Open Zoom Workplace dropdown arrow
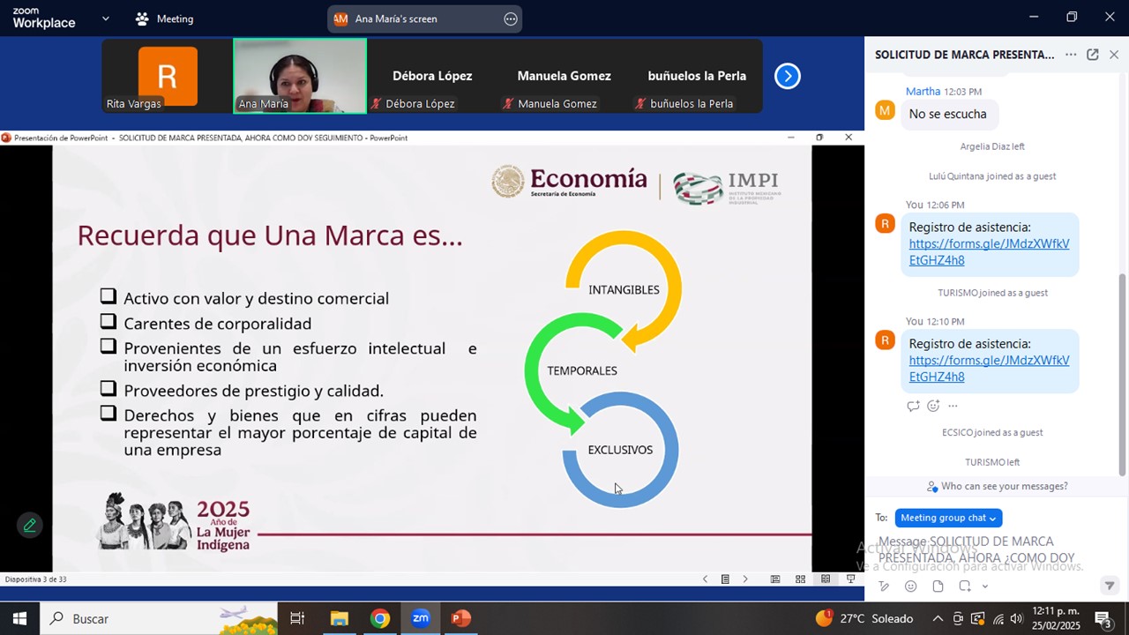 [x=106, y=19]
